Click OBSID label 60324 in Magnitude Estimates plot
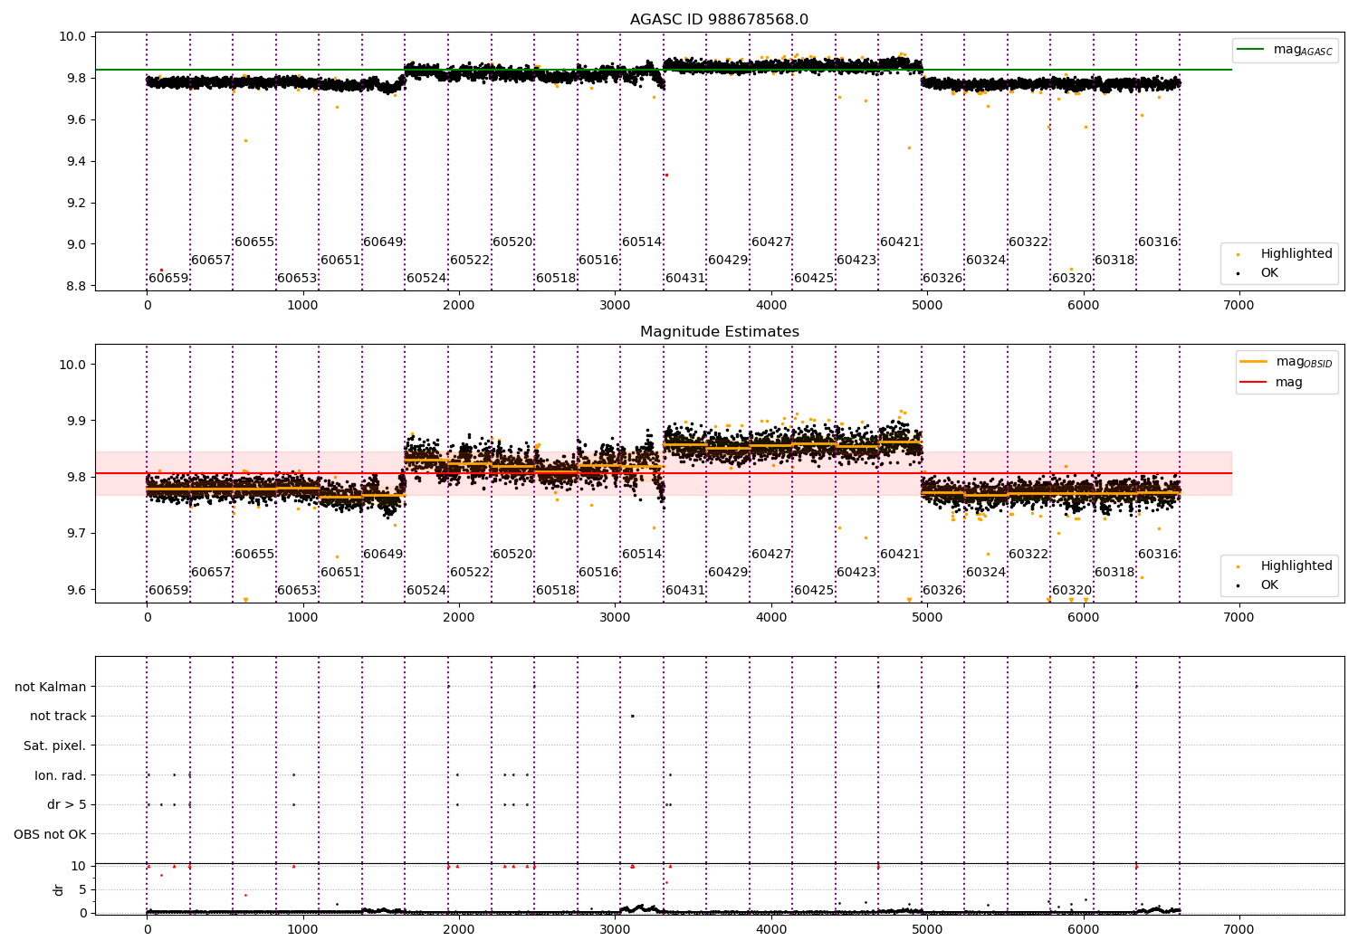The height and width of the screenshot is (950, 1358). [x=986, y=573]
